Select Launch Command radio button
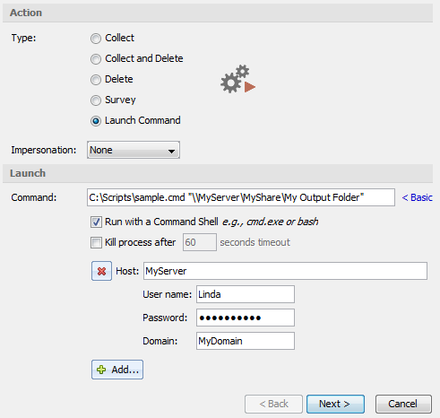This screenshot has width=440, height=418. 96,121
